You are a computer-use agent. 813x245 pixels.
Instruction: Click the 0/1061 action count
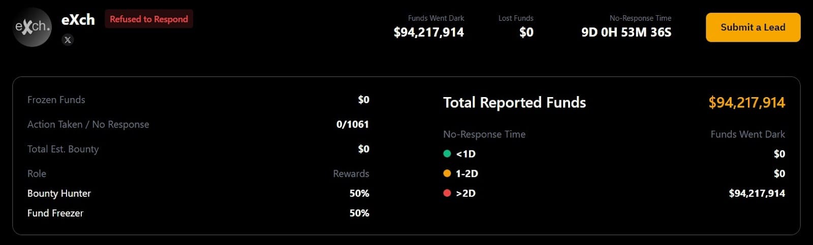click(x=352, y=125)
